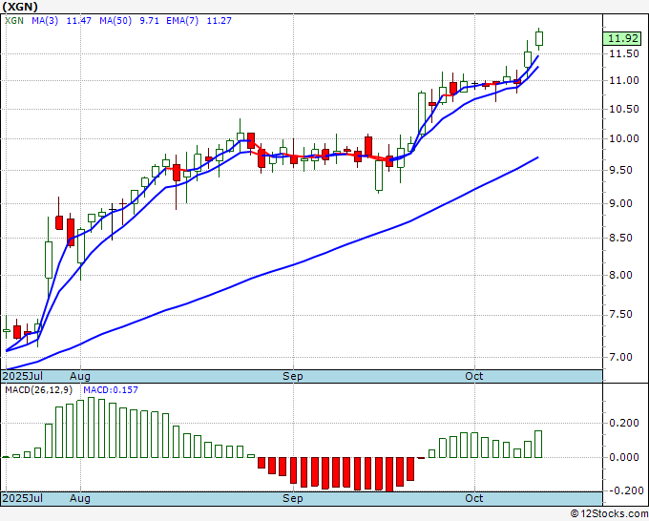Click the 10.50 price axis label

pyautogui.click(x=624, y=109)
